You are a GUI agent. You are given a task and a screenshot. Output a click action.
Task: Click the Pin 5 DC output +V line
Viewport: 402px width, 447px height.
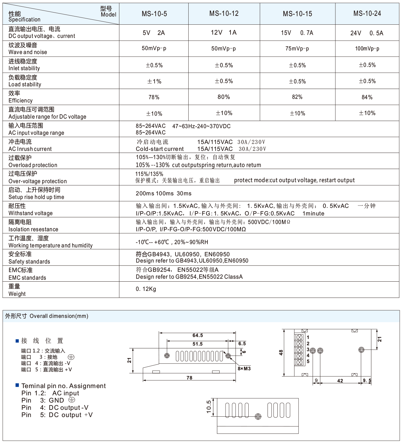coord(57,415)
